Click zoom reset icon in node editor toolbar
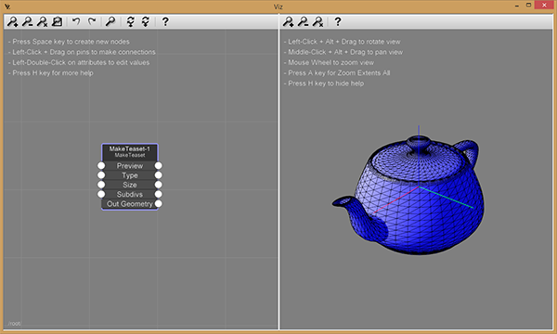Image resolution: width=557 pixels, height=334 pixels. click(43, 21)
